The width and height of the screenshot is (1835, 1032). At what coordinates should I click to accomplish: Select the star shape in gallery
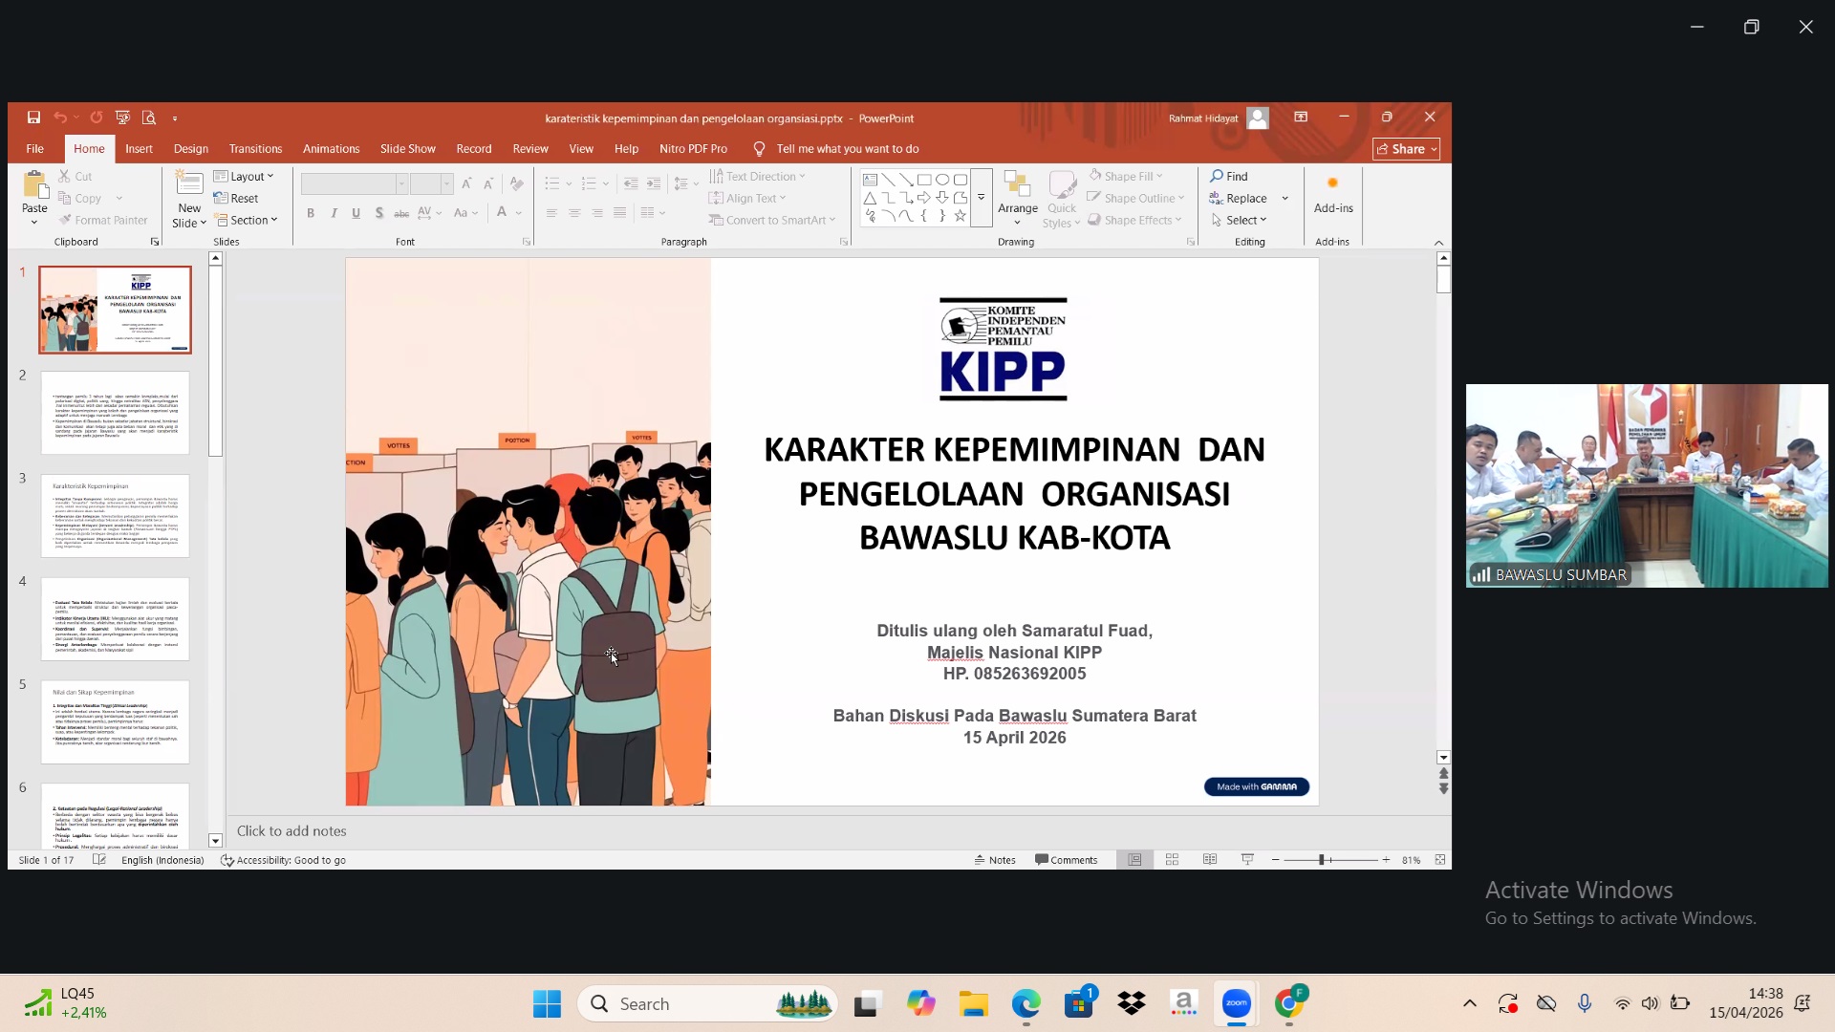961,216
